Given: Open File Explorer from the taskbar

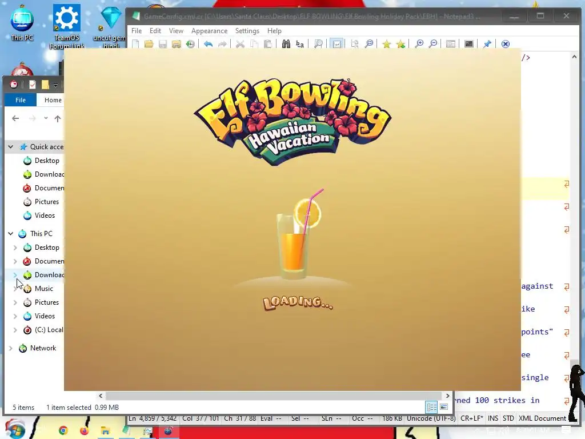Looking at the screenshot, I should click(x=105, y=430).
